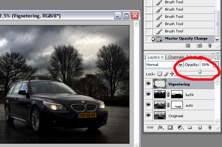Image resolution: width=222 pixels, height=147 pixels.
Task: Toggle the lucht layer mask link icon
Action: point(168,94)
